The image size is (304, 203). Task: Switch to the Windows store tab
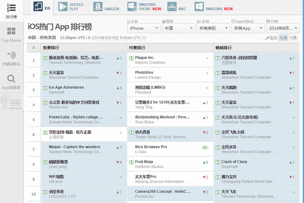tap(214, 7)
